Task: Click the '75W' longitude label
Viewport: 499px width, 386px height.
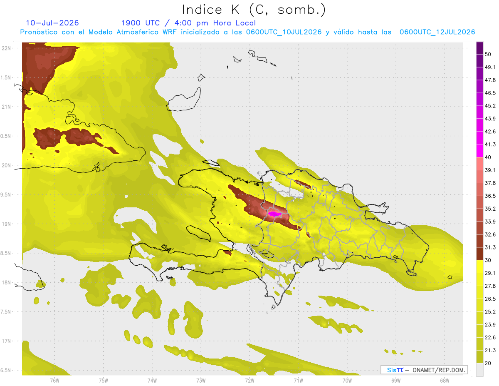Action: tap(103, 380)
